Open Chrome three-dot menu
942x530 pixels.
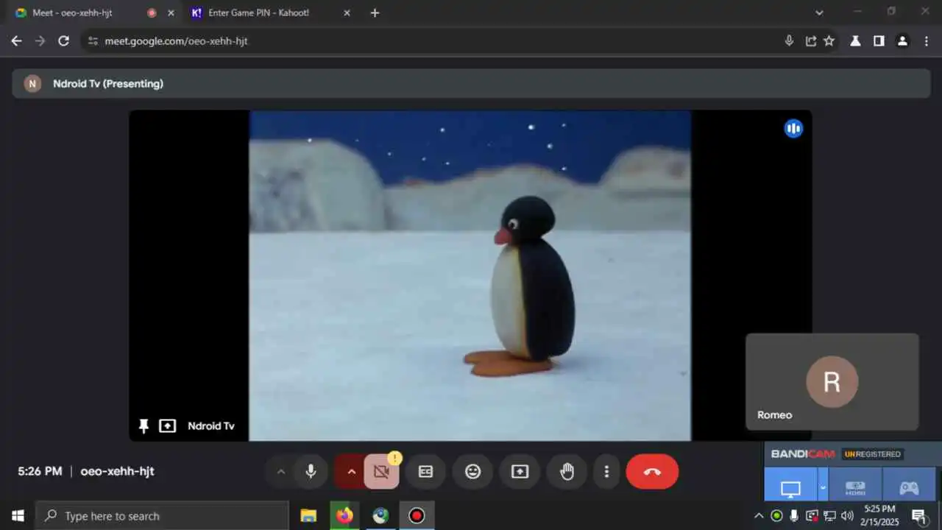point(927,41)
